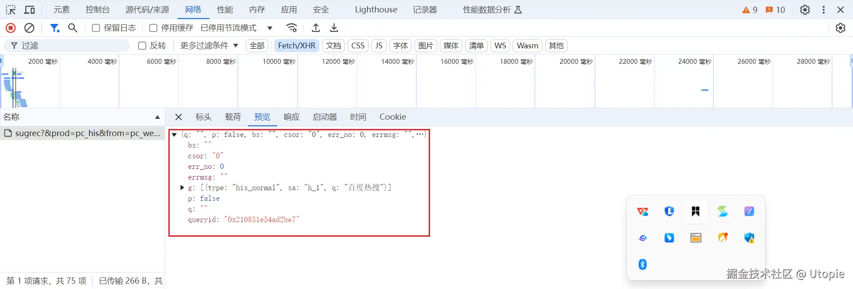Filter requests by 字体 type
Screen dimensions: 853x289
400,46
